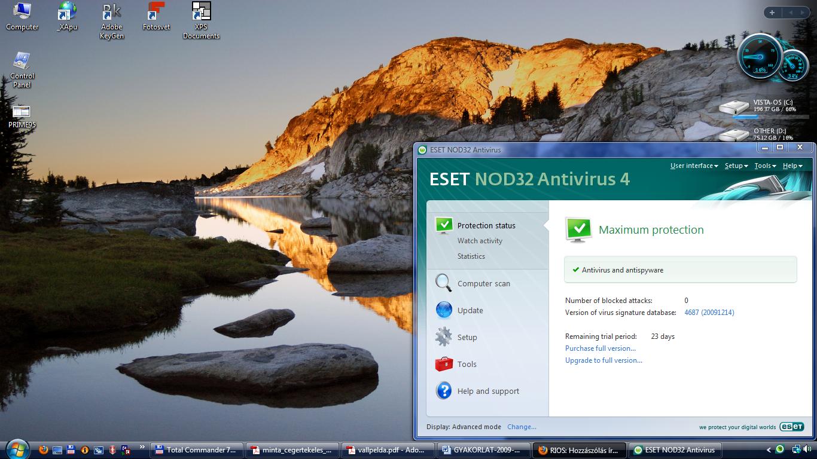Go to the Update section

tap(470, 310)
